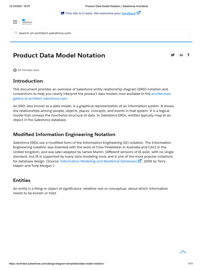Open Information Modeling and Relational Databases link
Viewport: 202px width, 270px height.
pyautogui.click(x=98, y=161)
